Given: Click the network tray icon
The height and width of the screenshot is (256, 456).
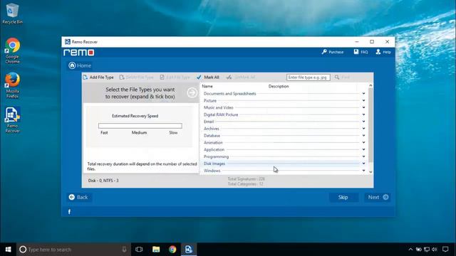Looking at the screenshot, I should coord(427,250).
